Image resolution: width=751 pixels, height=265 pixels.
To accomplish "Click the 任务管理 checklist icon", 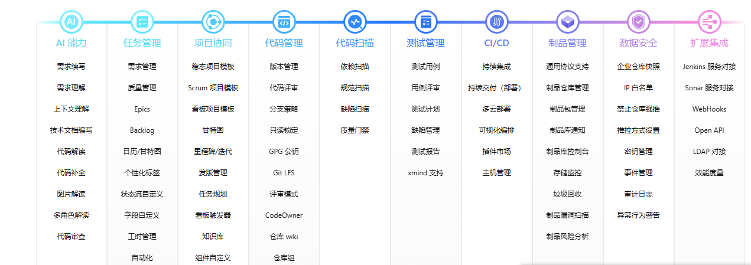I will (x=142, y=22).
